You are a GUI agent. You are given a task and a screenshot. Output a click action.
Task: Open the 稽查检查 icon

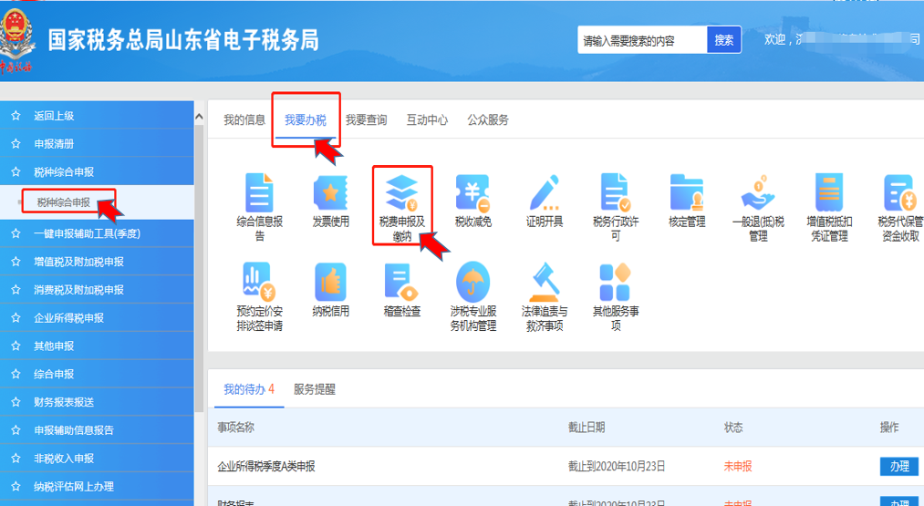tap(401, 282)
